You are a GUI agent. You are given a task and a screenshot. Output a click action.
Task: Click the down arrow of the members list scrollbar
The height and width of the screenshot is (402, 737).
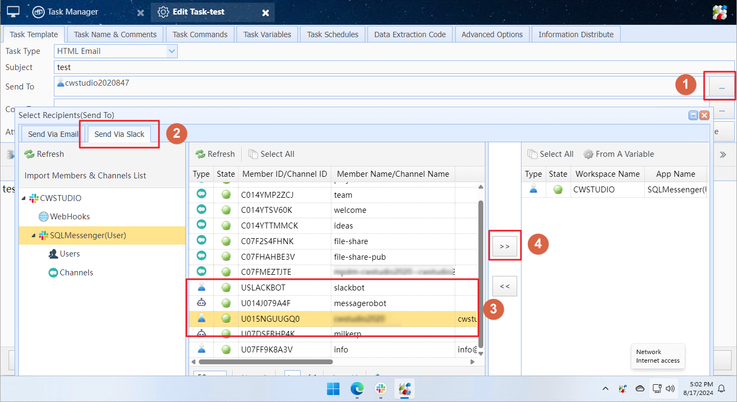point(481,354)
